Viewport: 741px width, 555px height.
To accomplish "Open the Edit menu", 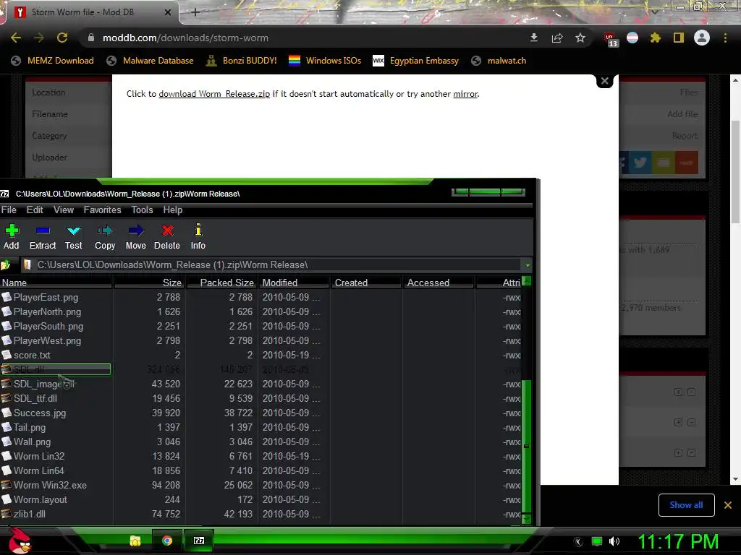I will click(35, 210).
